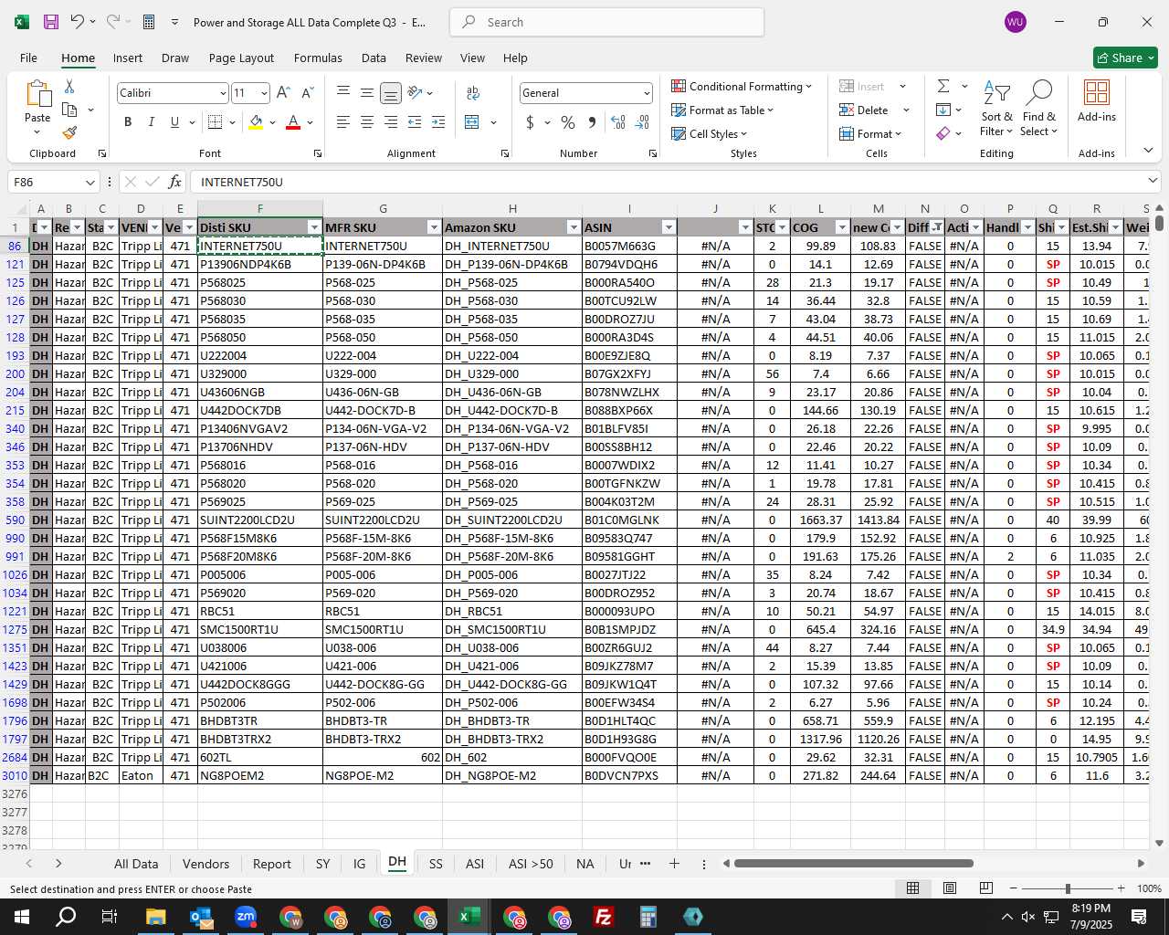
Task: Apply Percent Style format
Action: 568,122
